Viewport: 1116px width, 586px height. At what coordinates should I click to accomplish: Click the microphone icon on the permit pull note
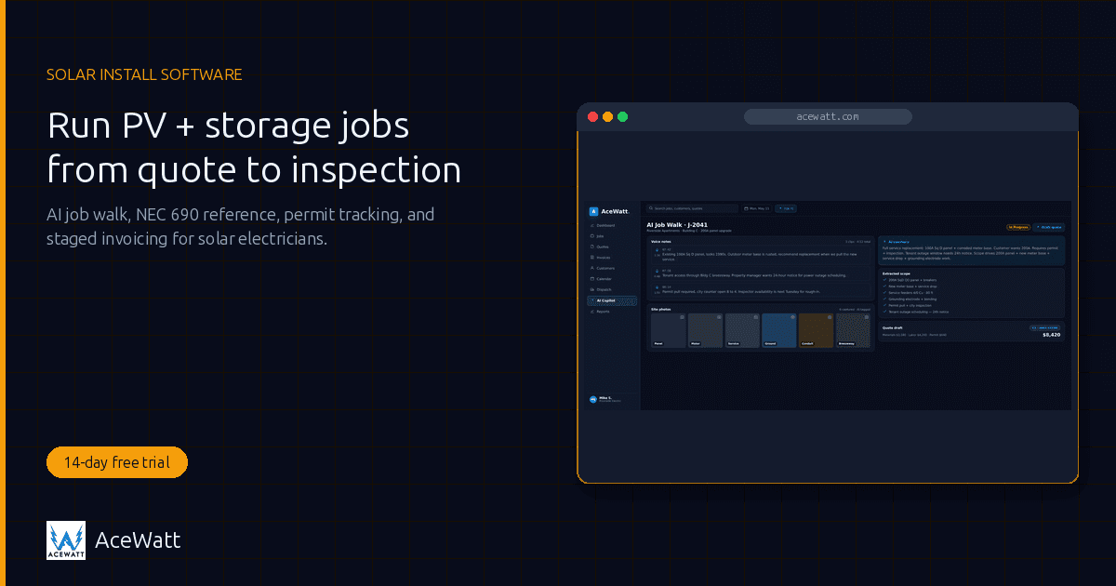(x=657, y=287)
